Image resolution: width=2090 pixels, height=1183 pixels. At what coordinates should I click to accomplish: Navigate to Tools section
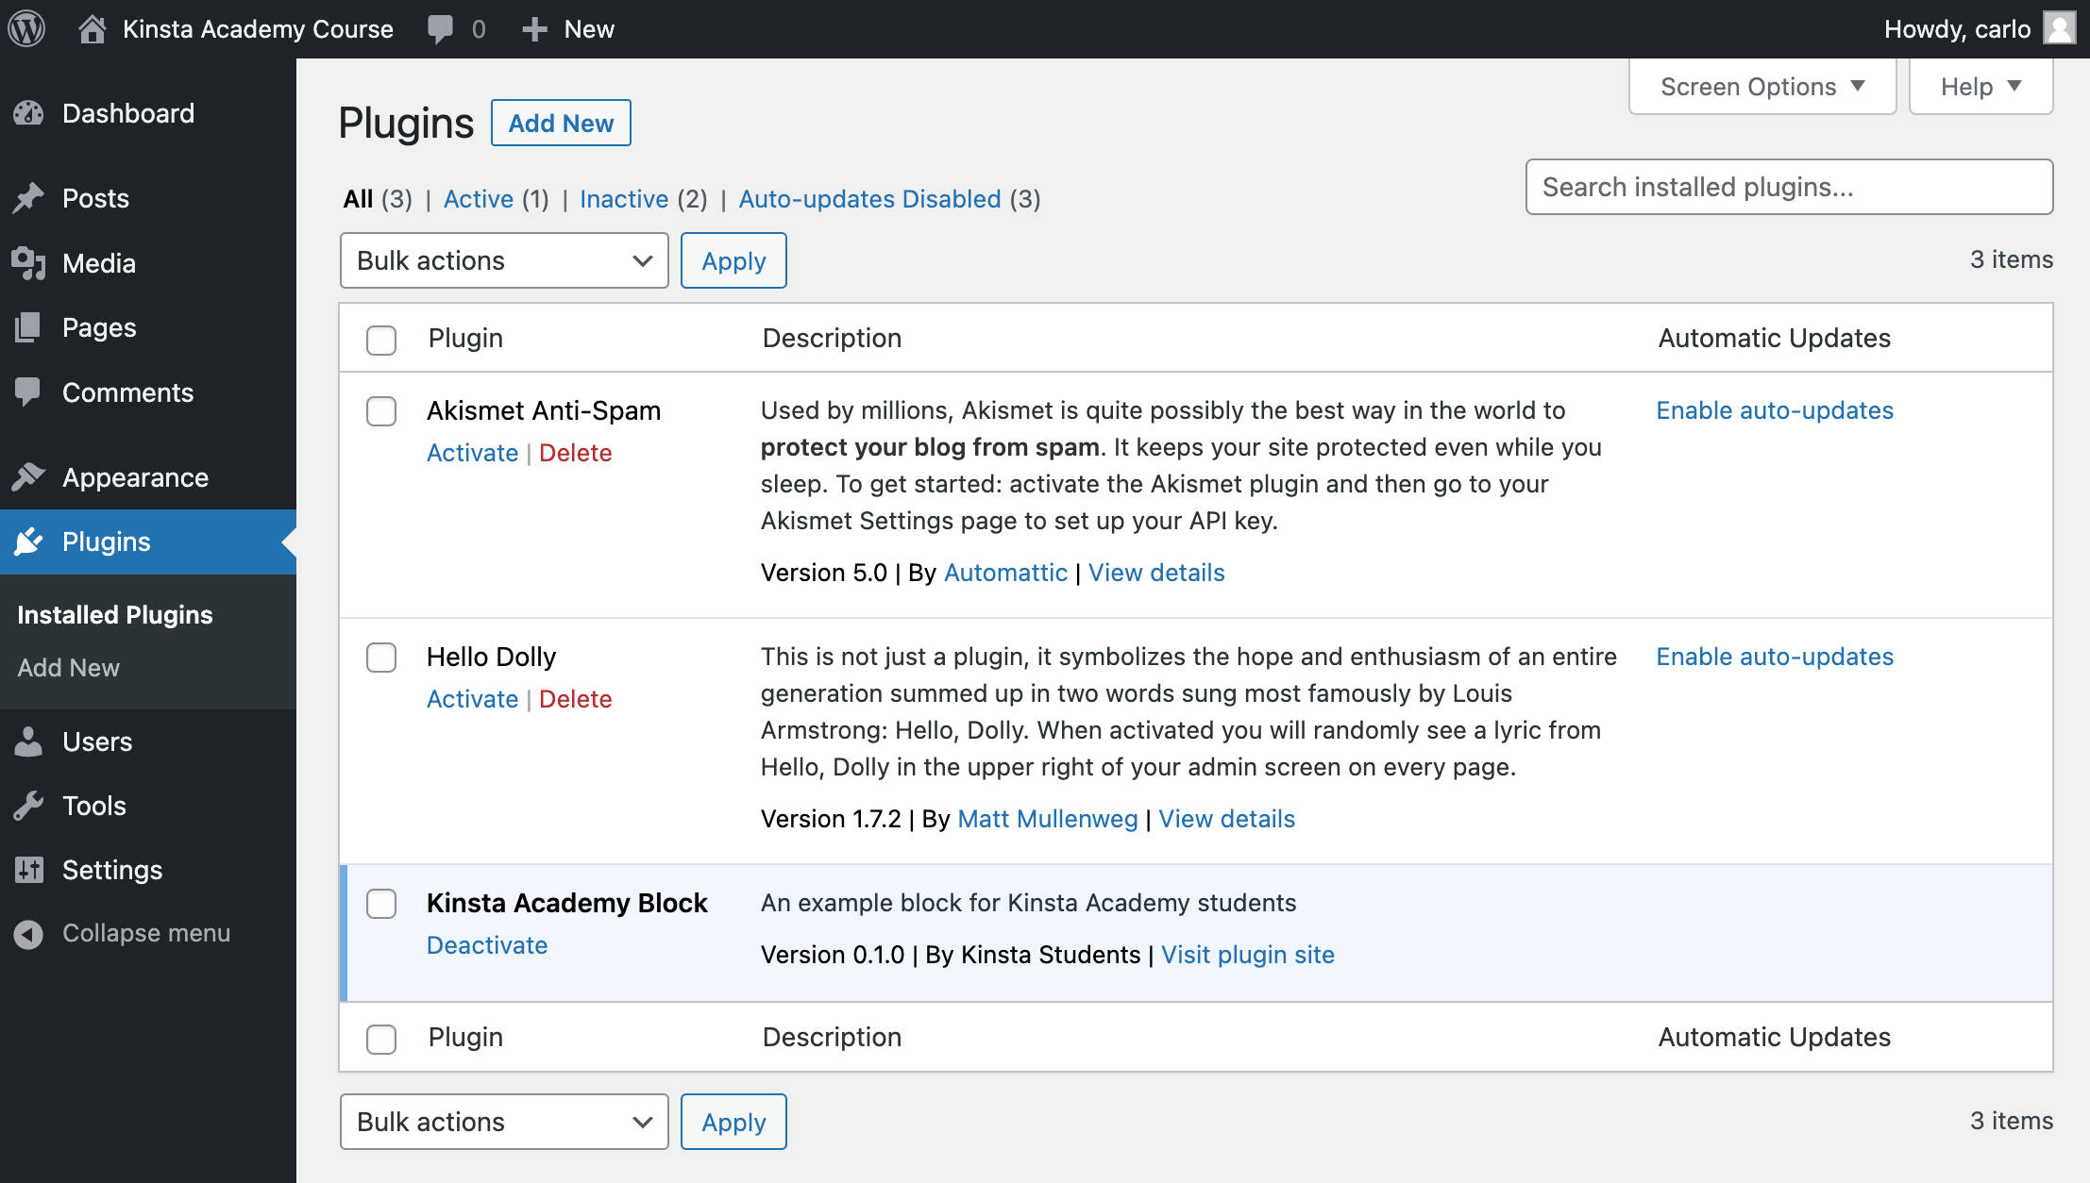point(92,805)
